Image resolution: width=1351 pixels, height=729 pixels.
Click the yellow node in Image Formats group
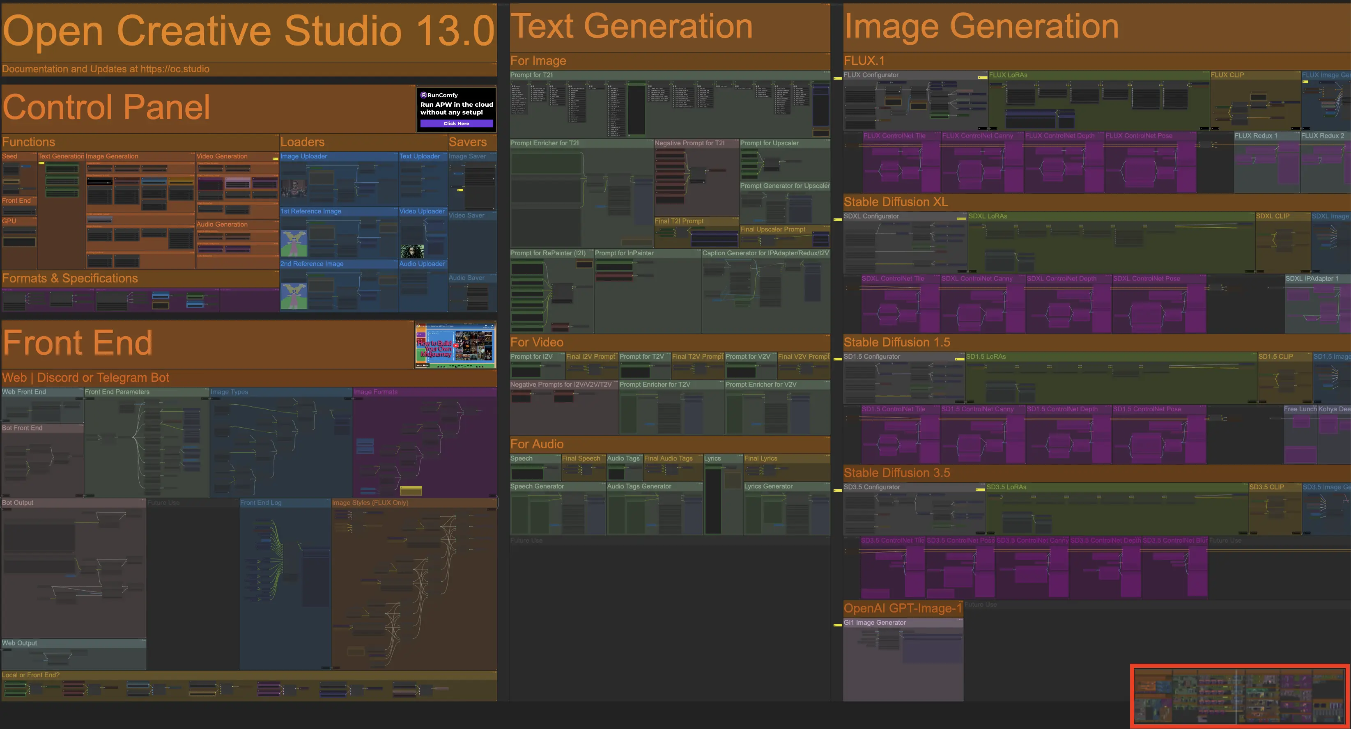point(411,491)
